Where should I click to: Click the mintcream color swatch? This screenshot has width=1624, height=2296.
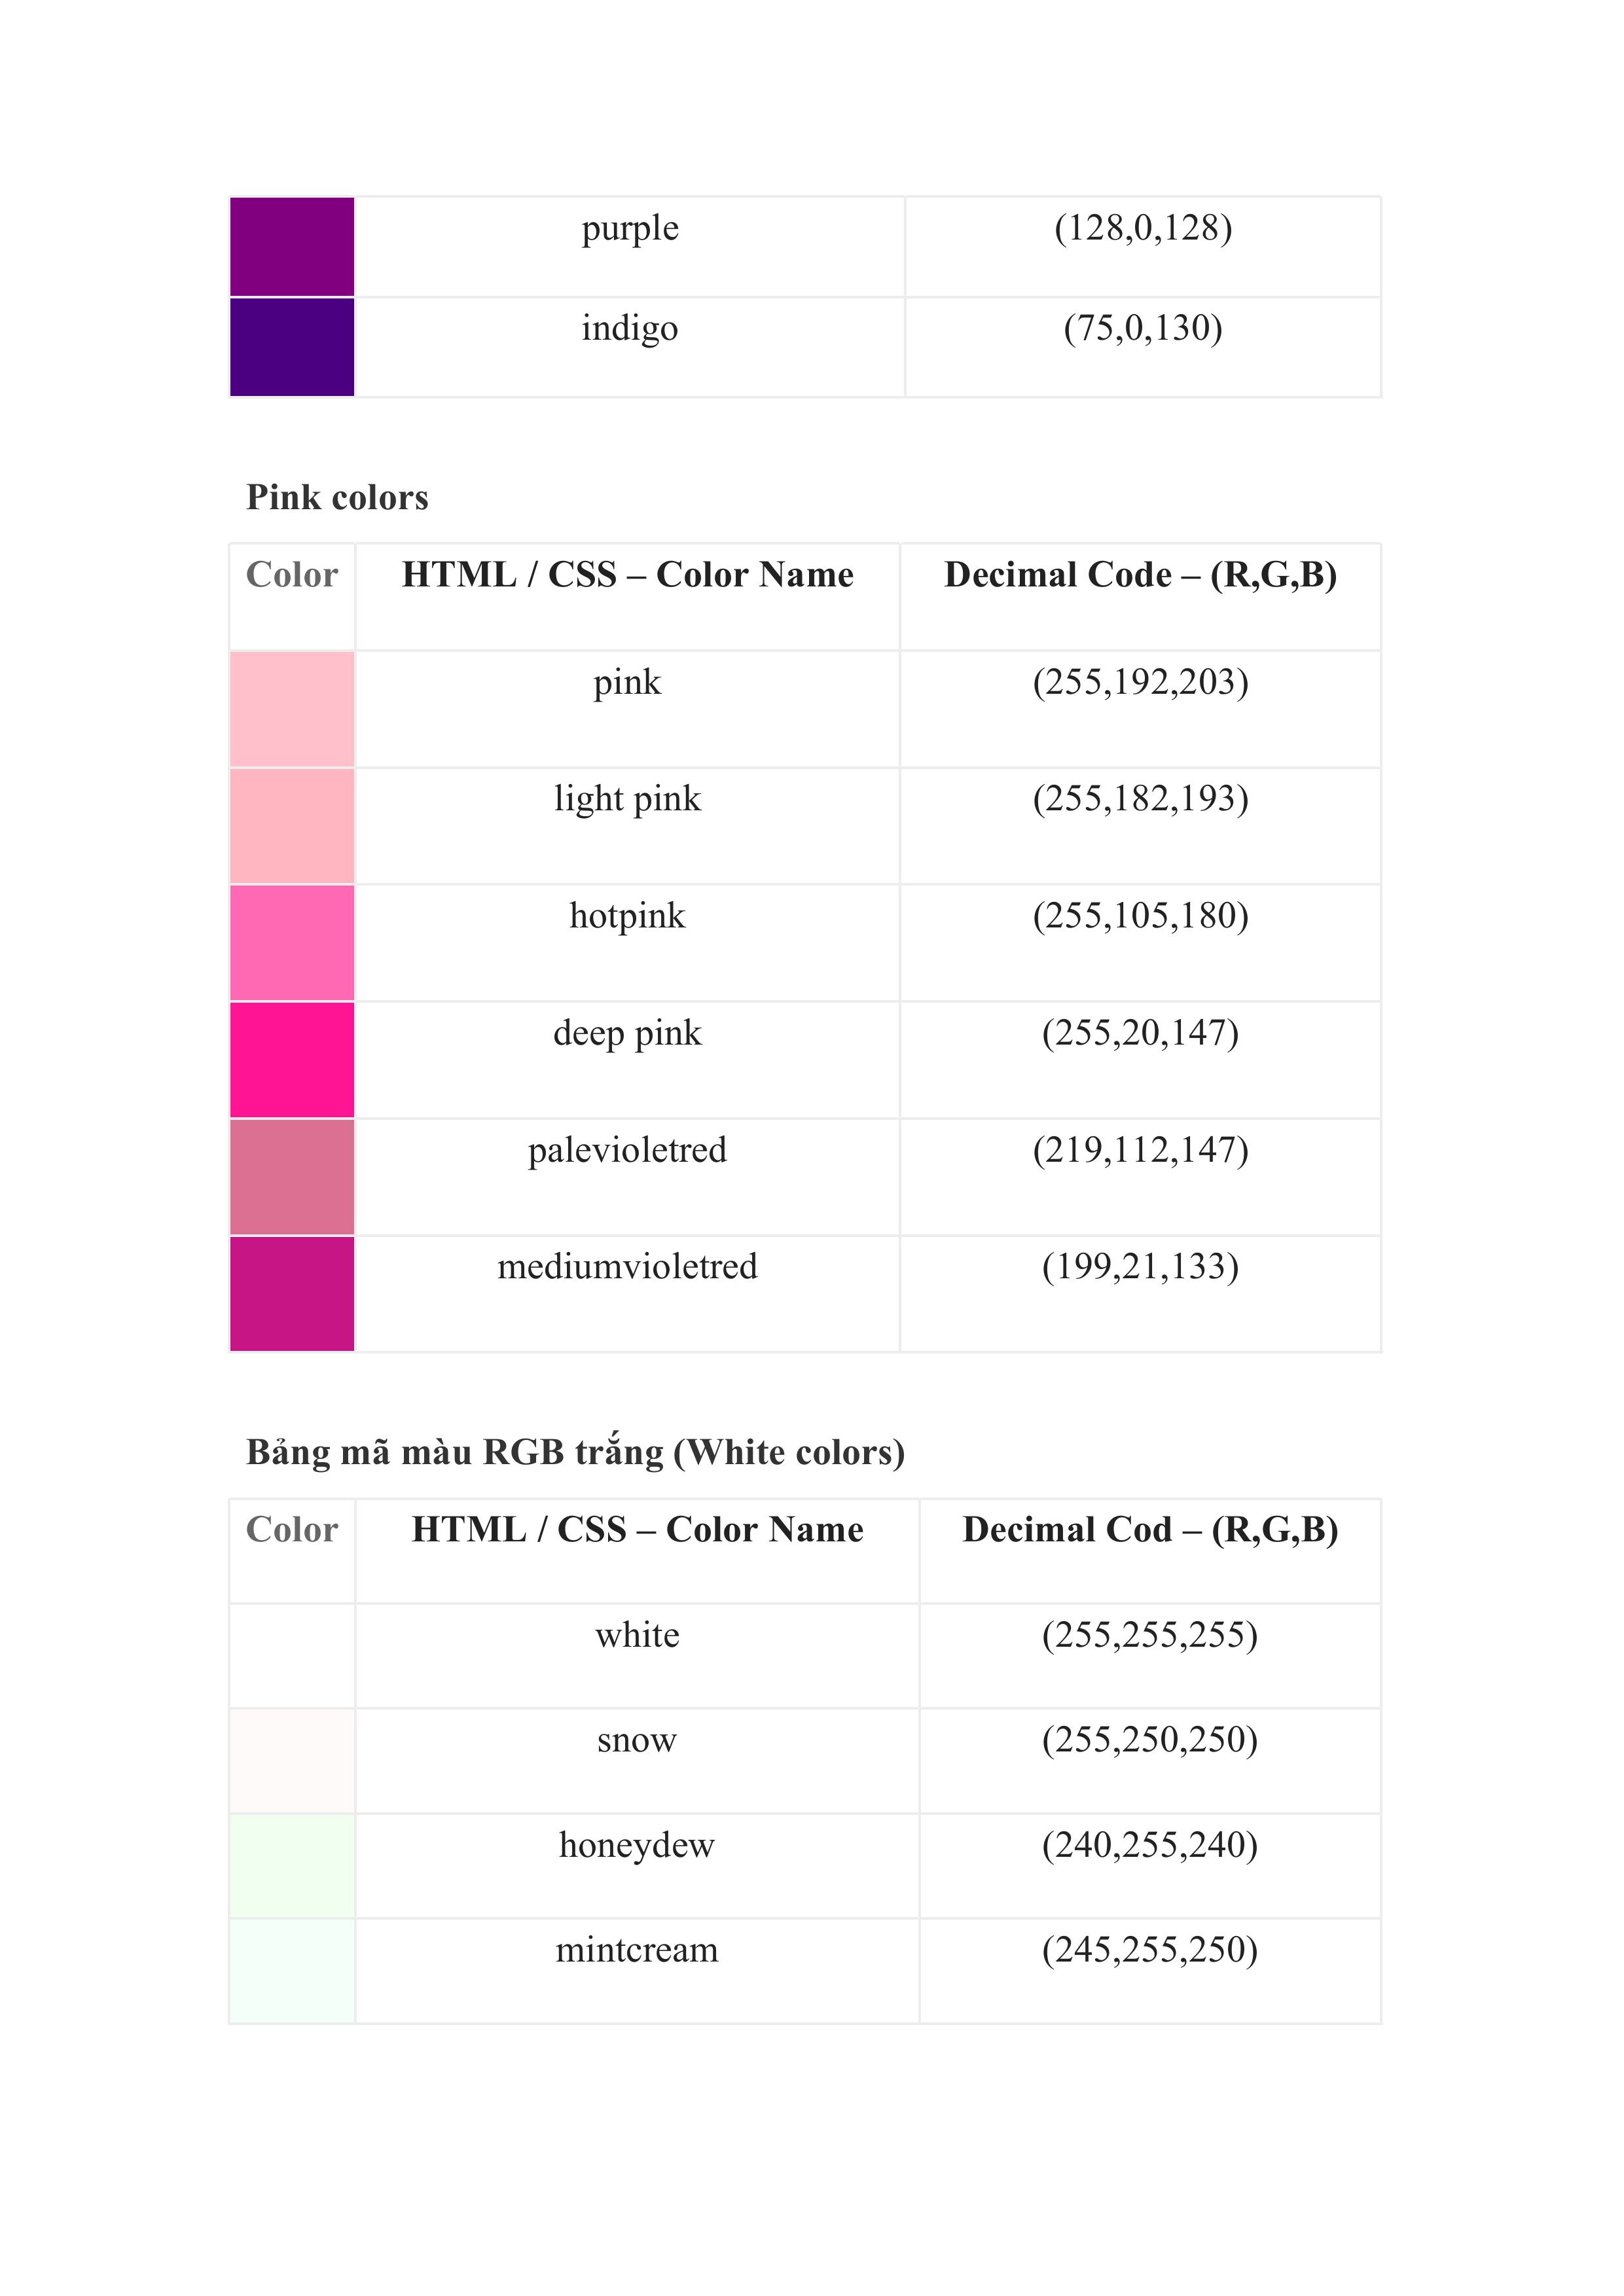click(x=292, y=1971)
